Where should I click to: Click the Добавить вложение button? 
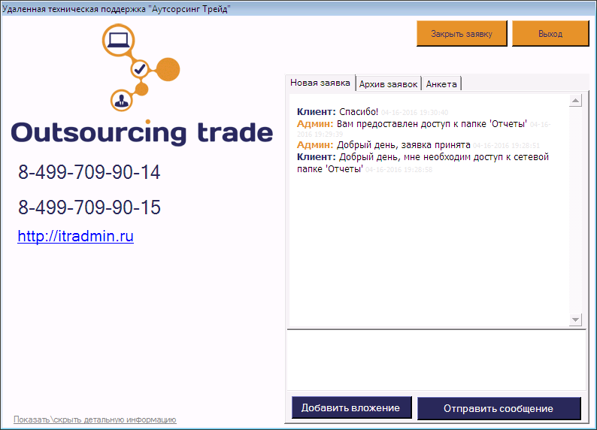point(352,407)
